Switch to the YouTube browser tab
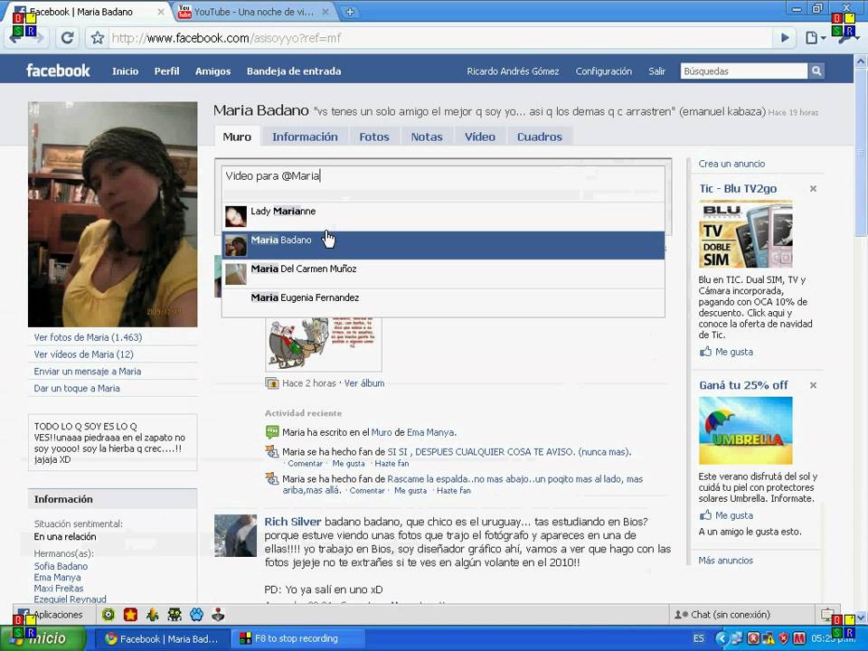 tap(253, 12)
